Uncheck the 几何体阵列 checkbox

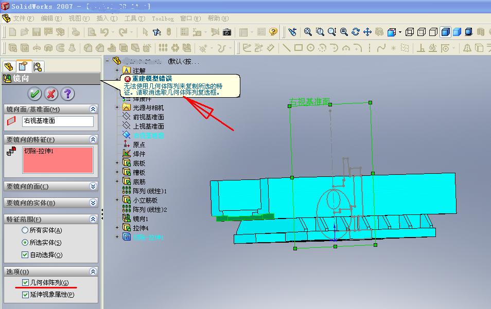click(25, 283)
